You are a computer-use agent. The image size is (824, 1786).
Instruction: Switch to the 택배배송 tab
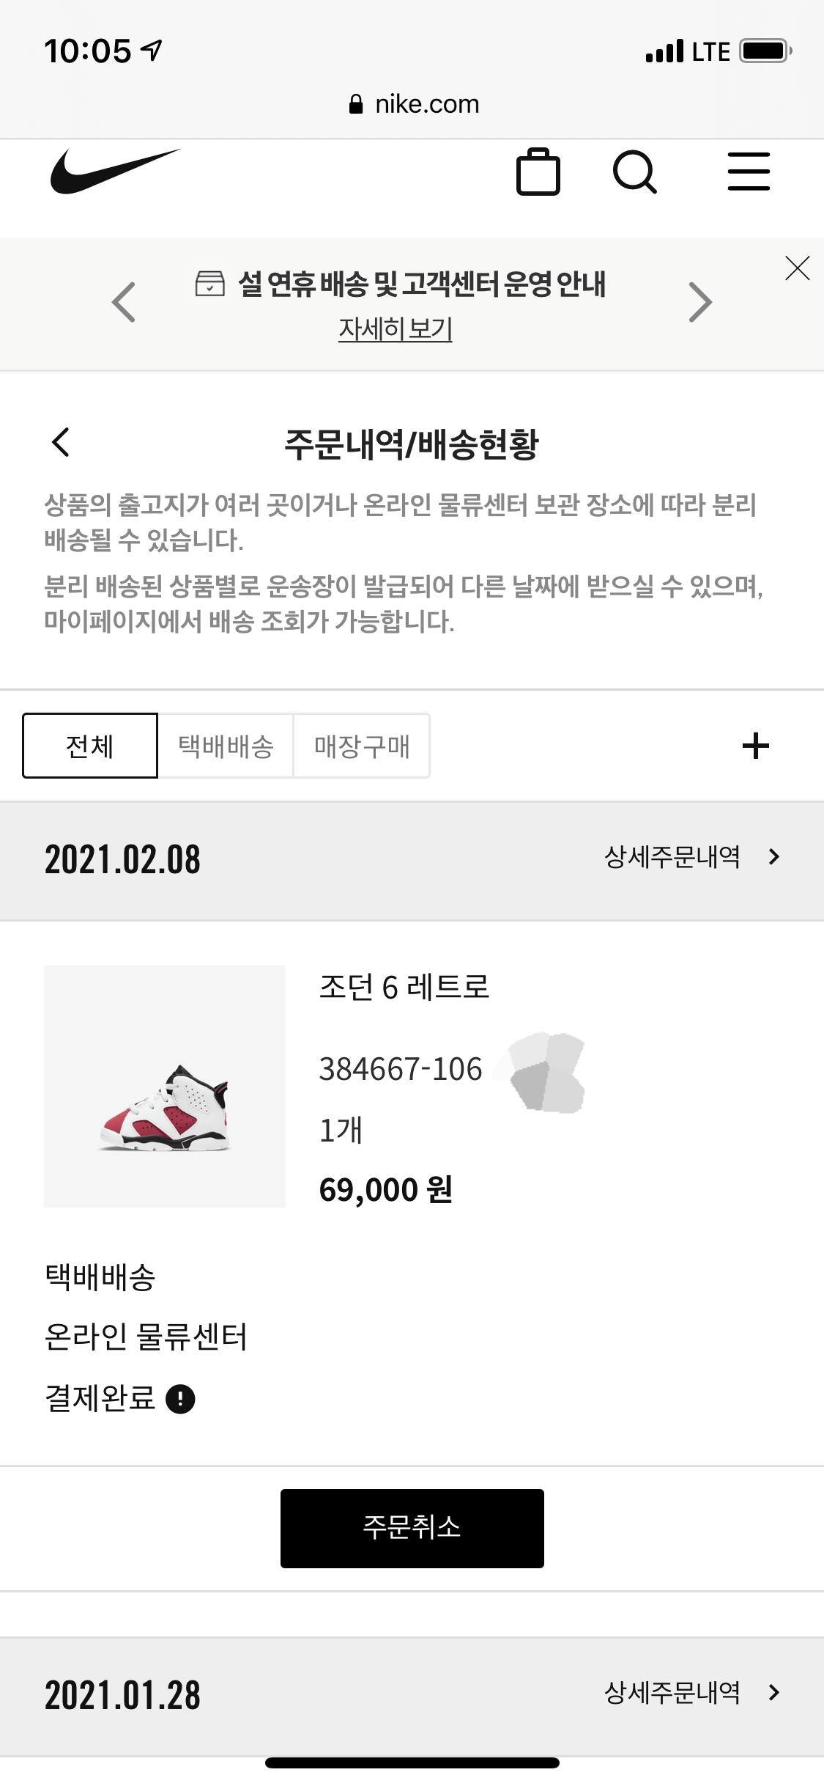click(226, 746)
